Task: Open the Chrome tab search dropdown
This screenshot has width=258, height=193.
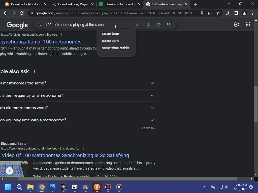Action: 217,4
